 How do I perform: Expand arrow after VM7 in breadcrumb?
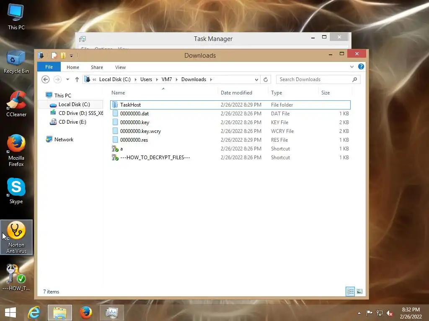click(177, 79)
